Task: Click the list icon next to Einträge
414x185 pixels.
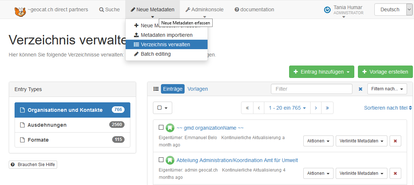Action: (x=156, y=89)
